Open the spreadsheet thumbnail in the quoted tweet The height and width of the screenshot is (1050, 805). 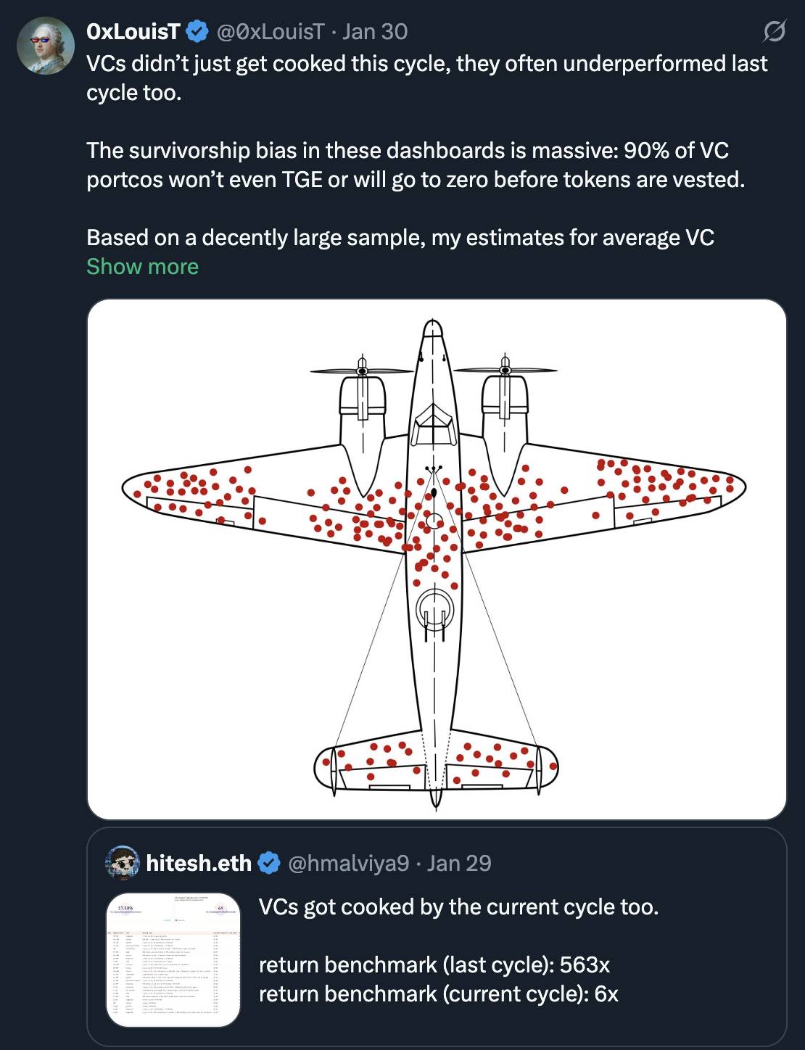[x=173, y=959]
